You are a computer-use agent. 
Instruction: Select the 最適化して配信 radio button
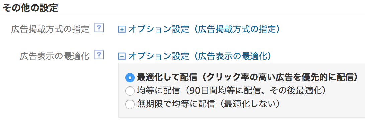coord(130,78)
